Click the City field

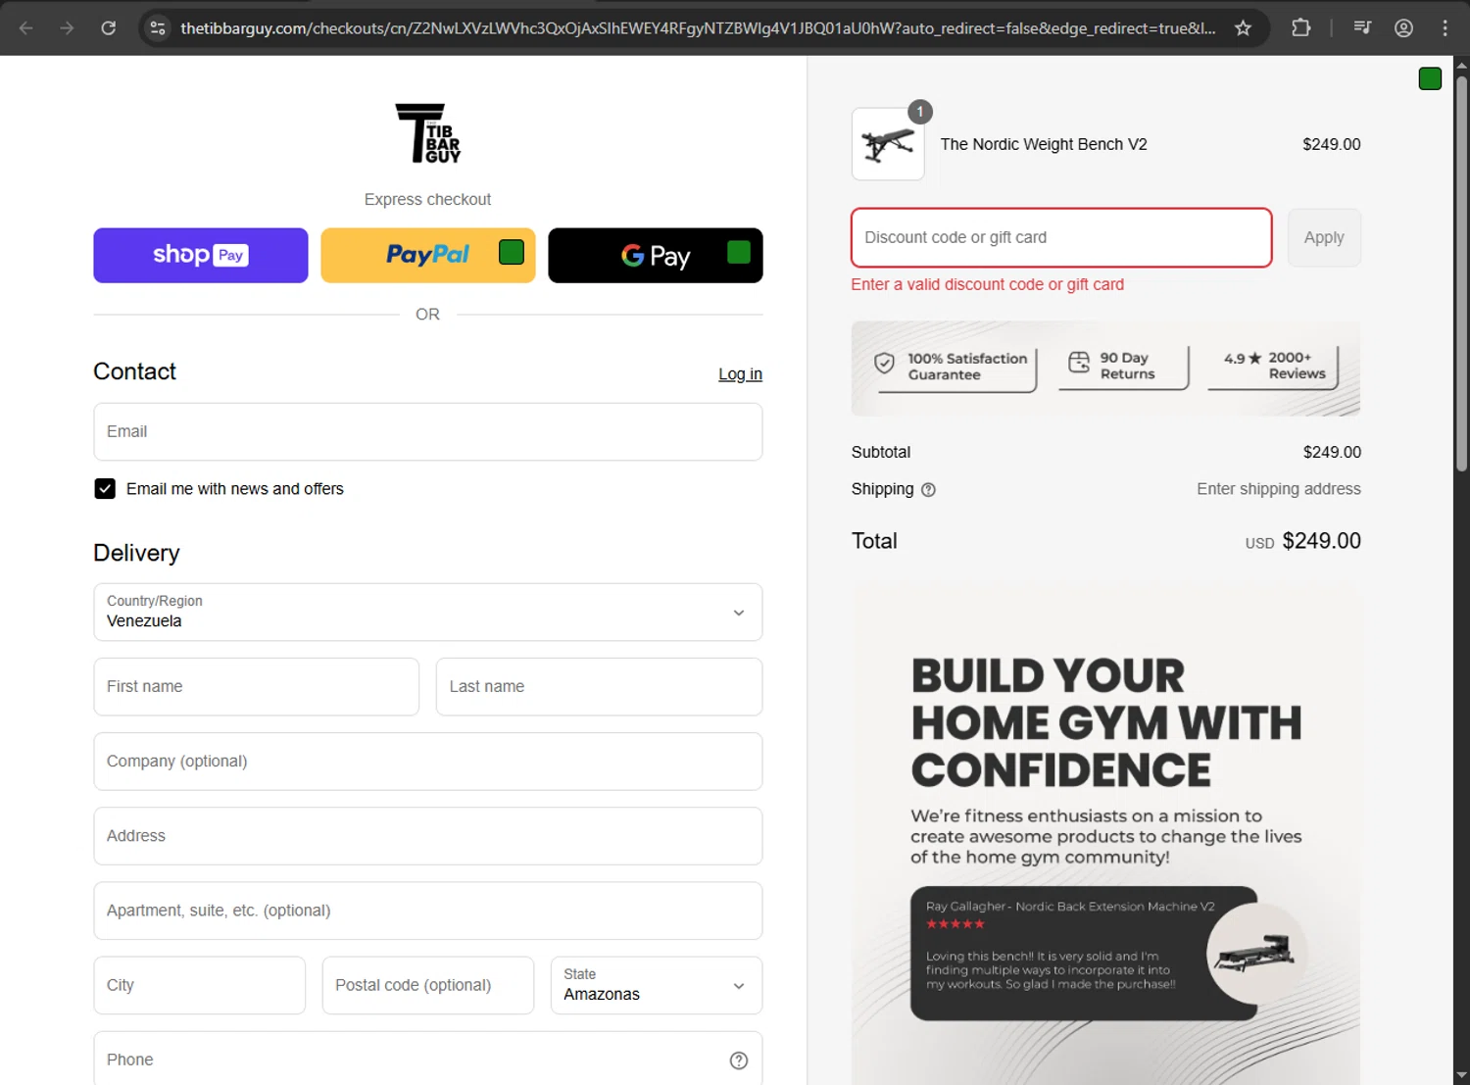pos(200,985)
